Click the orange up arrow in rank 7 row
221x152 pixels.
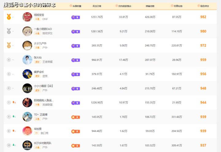(14, 102)
